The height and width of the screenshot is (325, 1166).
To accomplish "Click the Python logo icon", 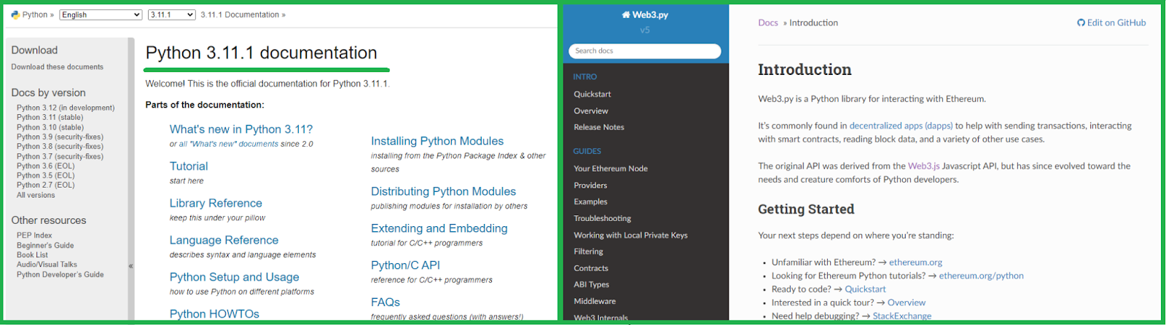I will click(x=15, y=15).
